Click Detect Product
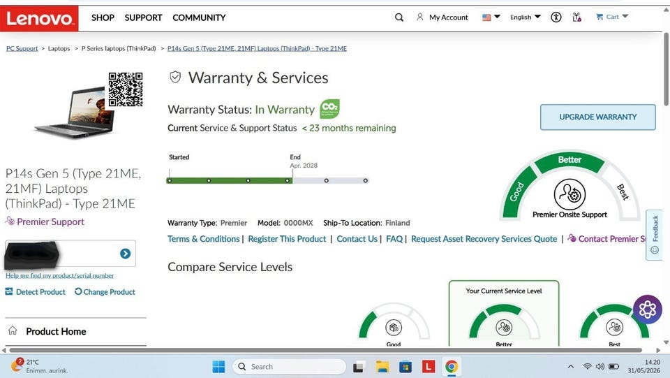The image size is (670, 378). [x=36, y=292]
